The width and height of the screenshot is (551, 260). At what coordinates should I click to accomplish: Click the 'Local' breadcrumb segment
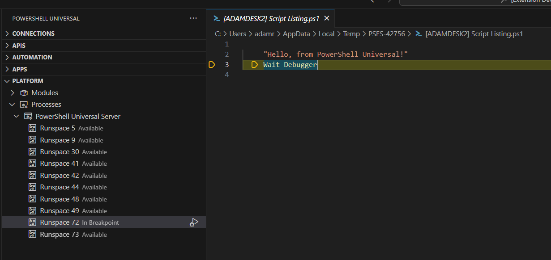point(326,34)
